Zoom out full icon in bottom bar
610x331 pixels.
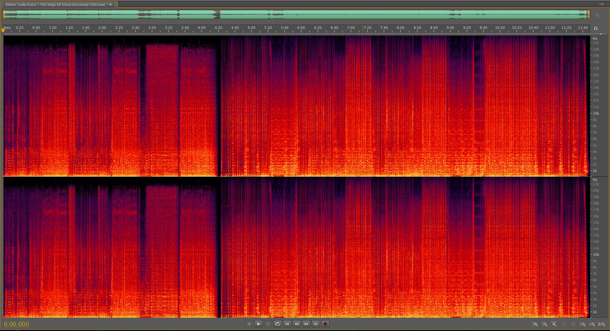pos(573,324)
